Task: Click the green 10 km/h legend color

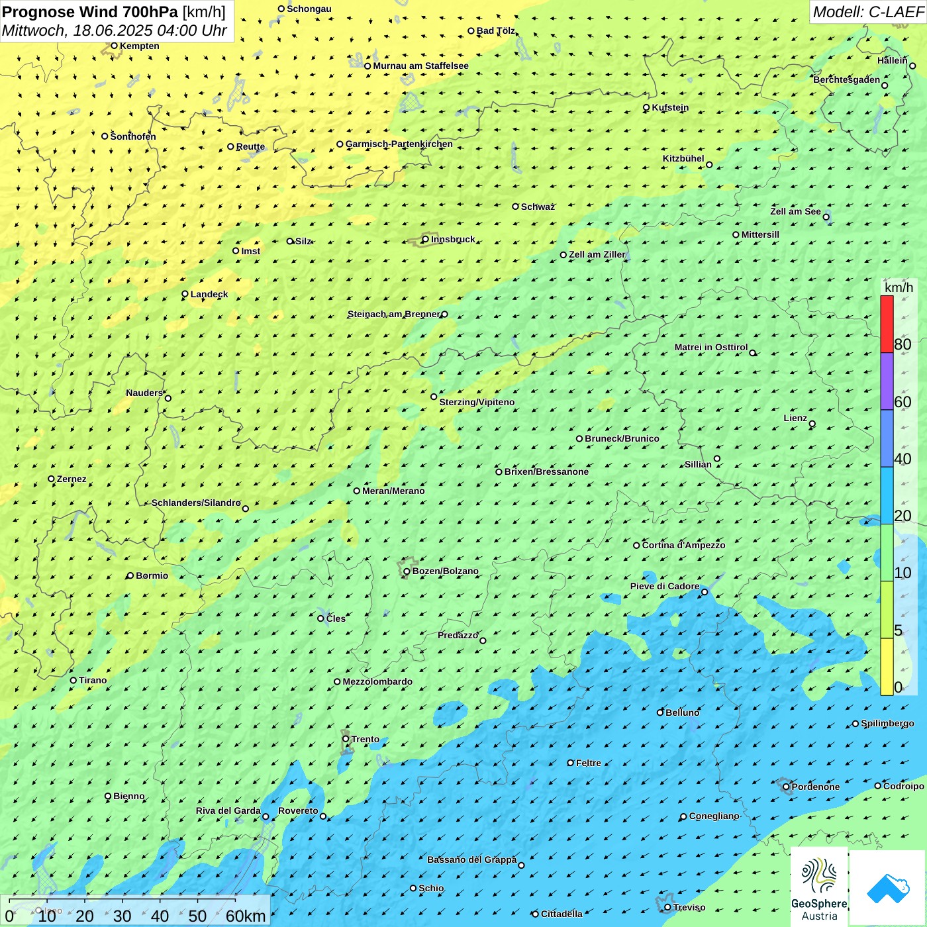Action: point(887,553)
